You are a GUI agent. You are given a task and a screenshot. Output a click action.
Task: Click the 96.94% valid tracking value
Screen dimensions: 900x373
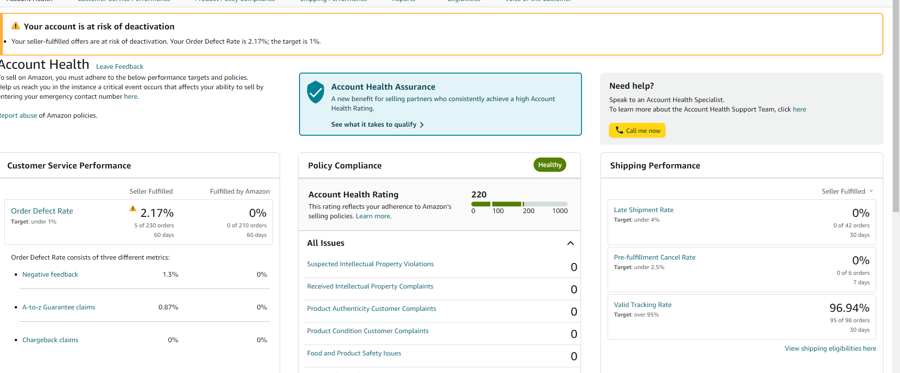[849, 308]
